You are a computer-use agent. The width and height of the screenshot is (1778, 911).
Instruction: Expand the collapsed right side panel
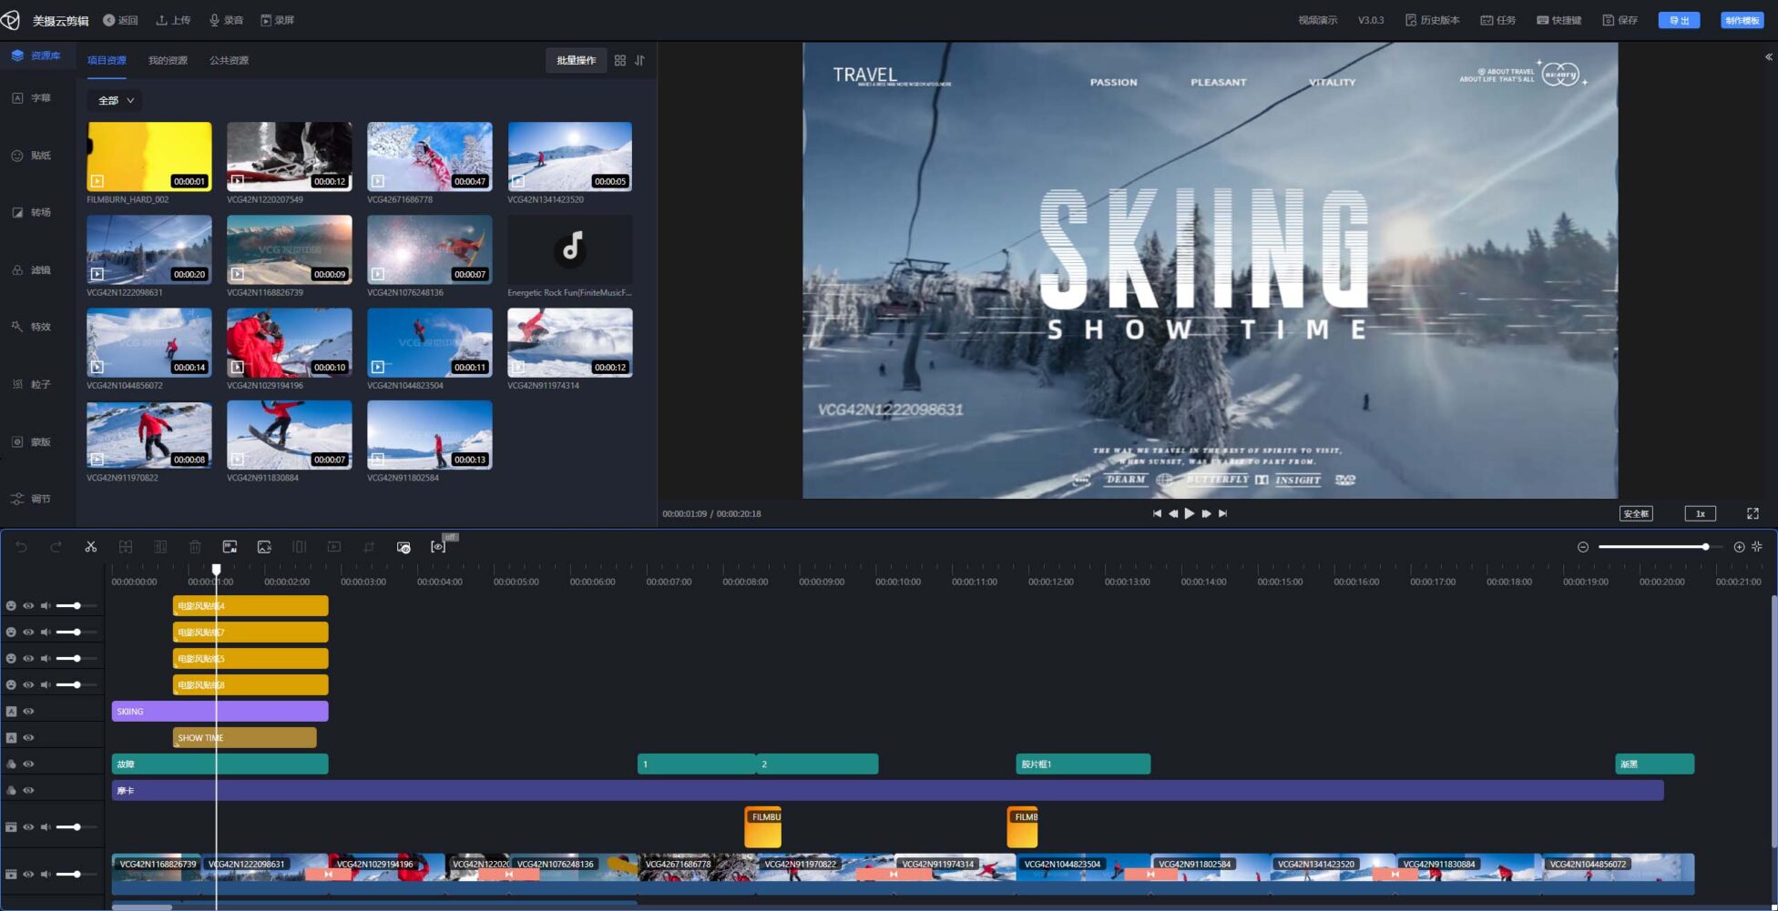[1768, 57]
